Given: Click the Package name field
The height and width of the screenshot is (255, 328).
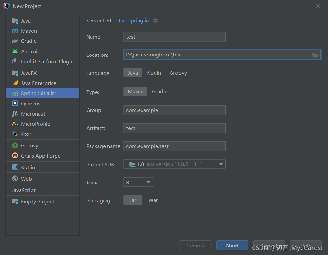Looking at the screenshot, I should (175, 146).
